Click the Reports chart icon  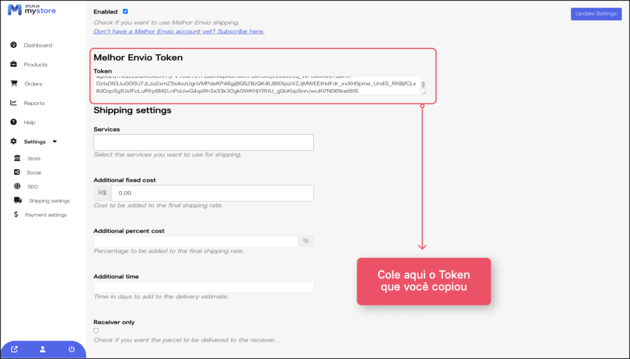(x=14, y=103)
